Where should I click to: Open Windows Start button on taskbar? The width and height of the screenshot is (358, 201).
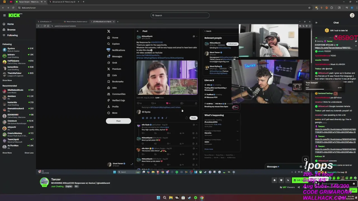click(x=158, y=198)
